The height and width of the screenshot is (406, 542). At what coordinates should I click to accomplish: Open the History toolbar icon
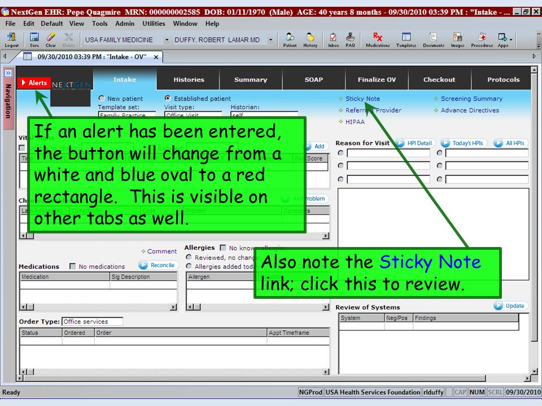click(310, 39)
